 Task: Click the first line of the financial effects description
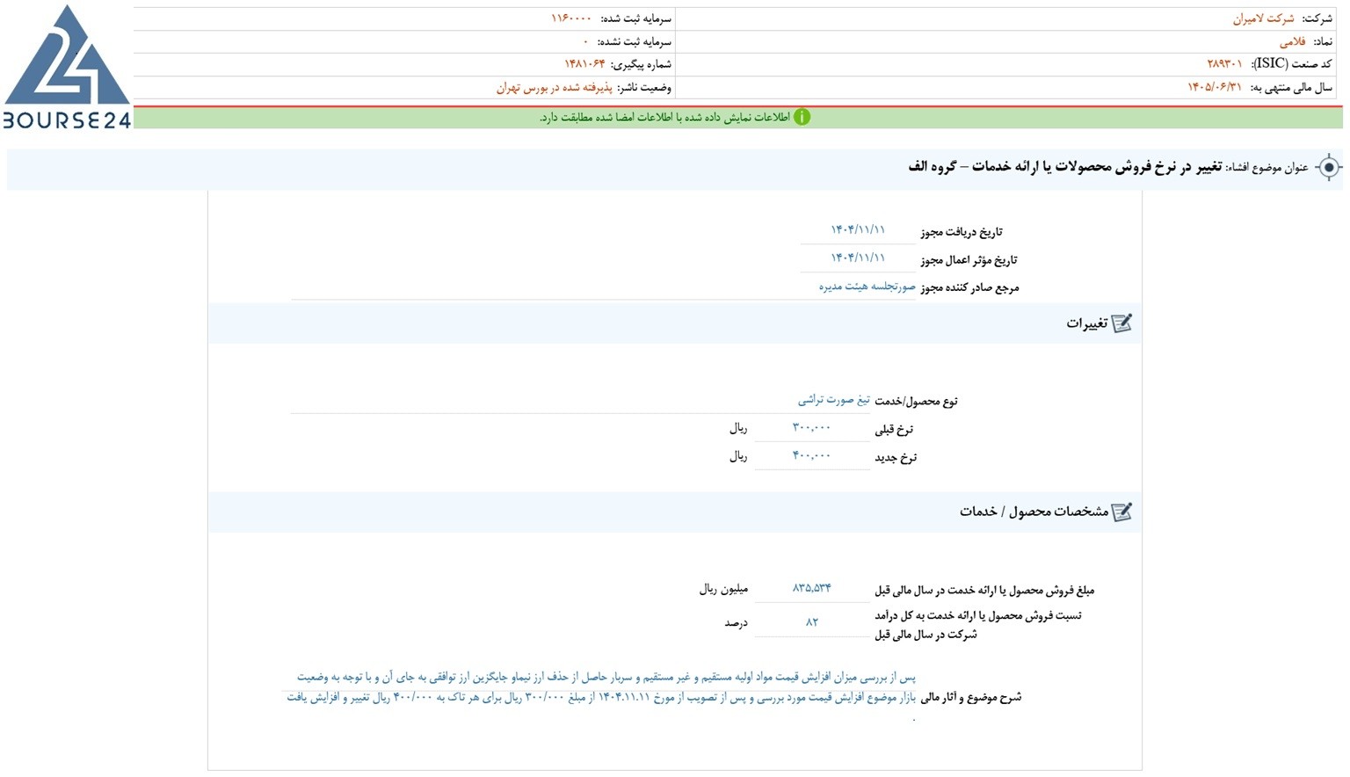[606, 678]
